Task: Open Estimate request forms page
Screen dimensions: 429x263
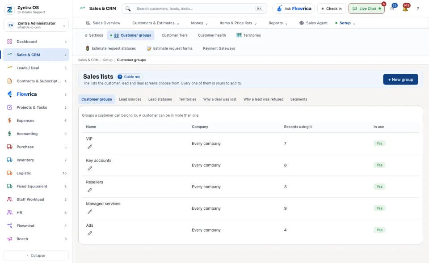Action: [x=170, y=48]
